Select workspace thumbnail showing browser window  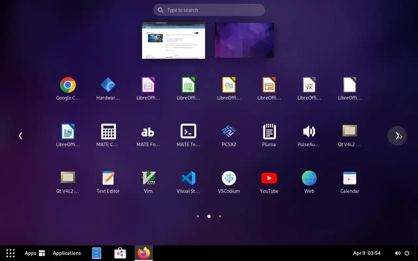click(173, 40)
